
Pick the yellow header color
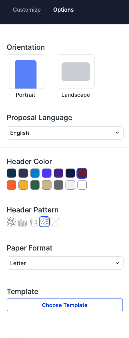click(23, 185)
